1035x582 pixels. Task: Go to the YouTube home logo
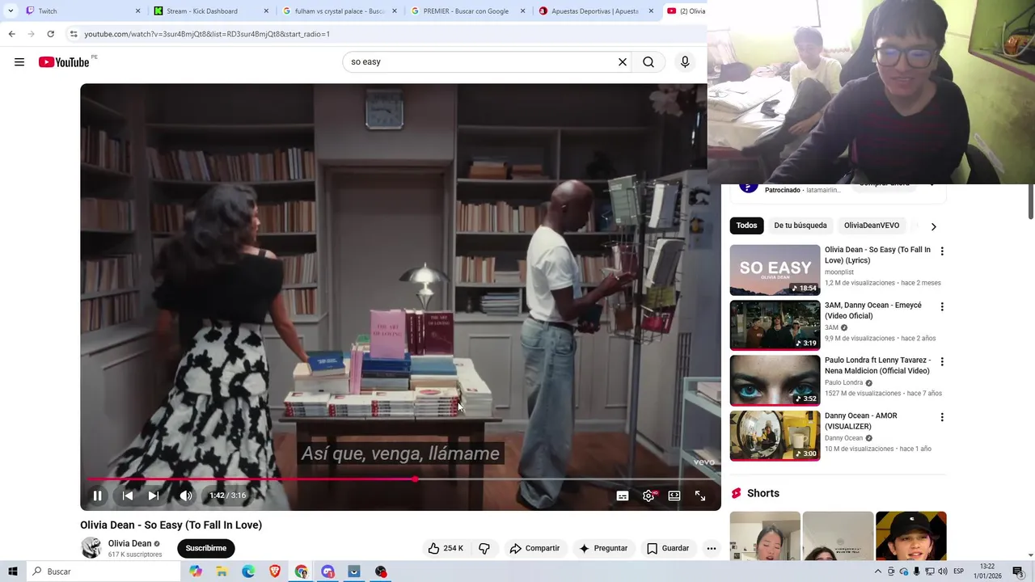(x=64, y=62)
